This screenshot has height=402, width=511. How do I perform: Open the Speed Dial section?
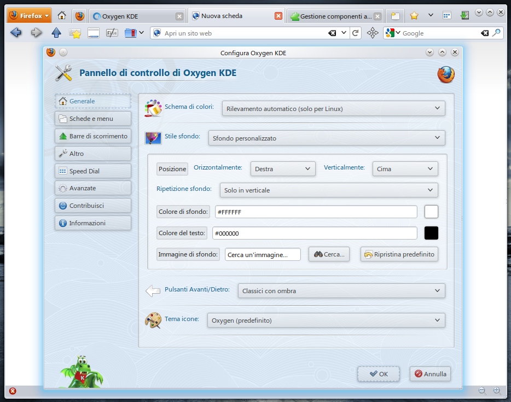coord(93,171)
